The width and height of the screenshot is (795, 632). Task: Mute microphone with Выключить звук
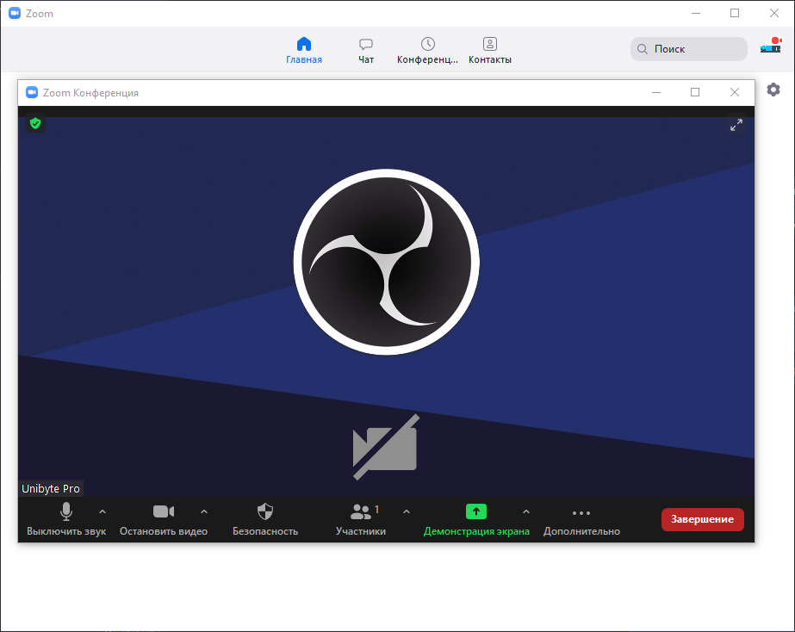point(66,519)
